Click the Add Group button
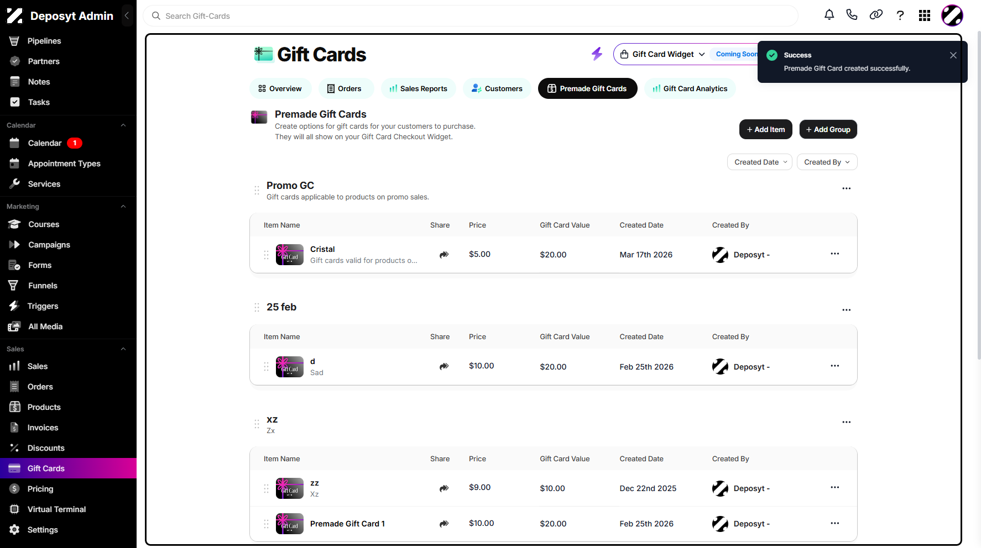This screenshot has width=981, height=548. [828, 129]
